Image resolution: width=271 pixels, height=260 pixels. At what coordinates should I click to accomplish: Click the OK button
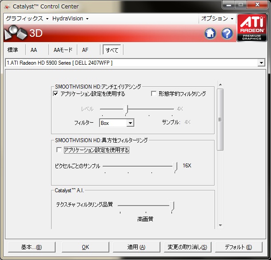pyautogui.click(x=85, y=247)
